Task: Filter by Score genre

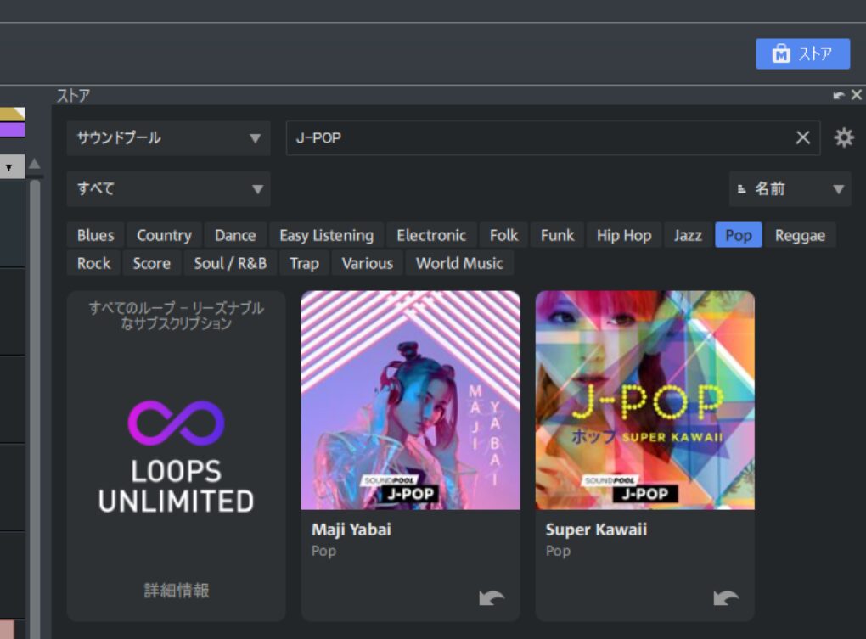Action: click(x=151, y=263)
